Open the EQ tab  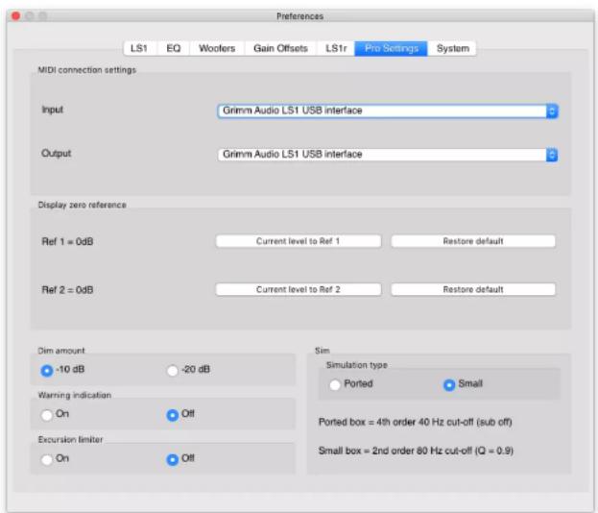click(174, 48)
